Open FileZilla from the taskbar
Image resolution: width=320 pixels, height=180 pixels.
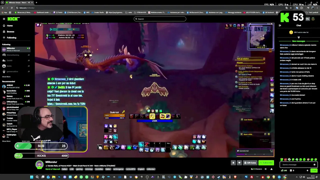coord(251,177)
